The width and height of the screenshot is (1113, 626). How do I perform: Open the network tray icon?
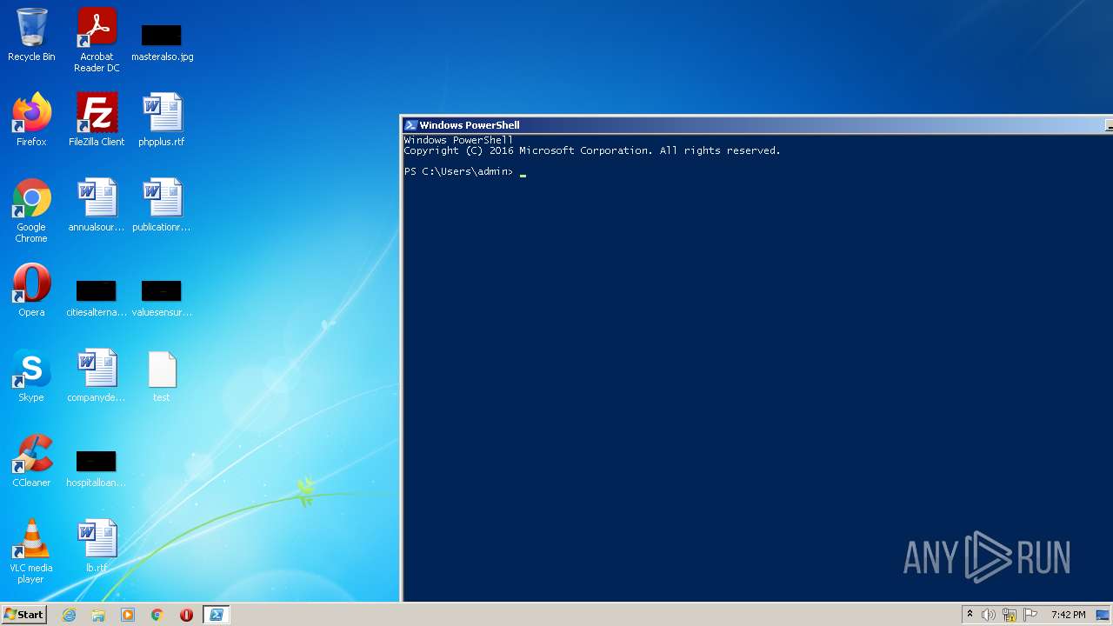pyautogui.click(x=1010, y=615)
